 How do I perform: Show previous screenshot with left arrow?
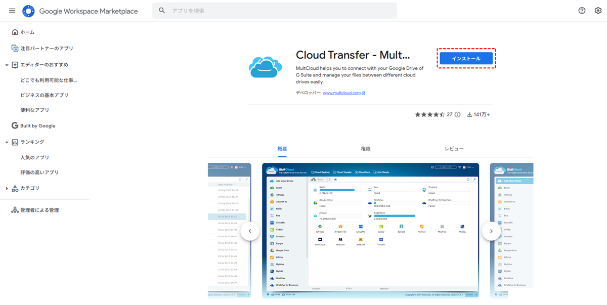pos(250,231)
